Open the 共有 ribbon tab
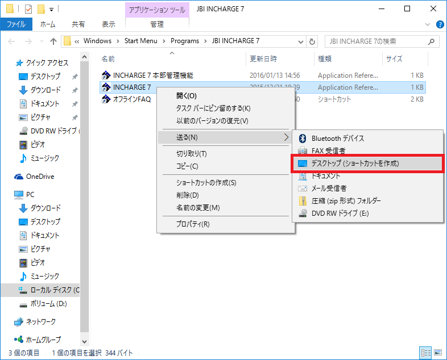 tap(78, 24)
